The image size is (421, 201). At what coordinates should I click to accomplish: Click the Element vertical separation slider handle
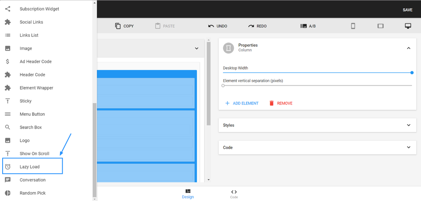point(223,86)
